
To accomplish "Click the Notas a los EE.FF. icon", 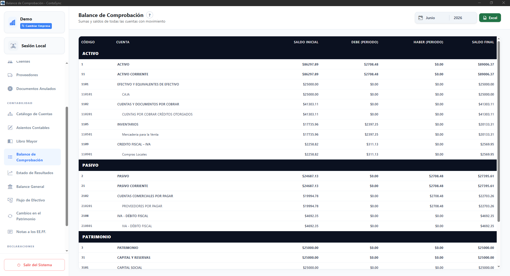I will coord(10,232).
